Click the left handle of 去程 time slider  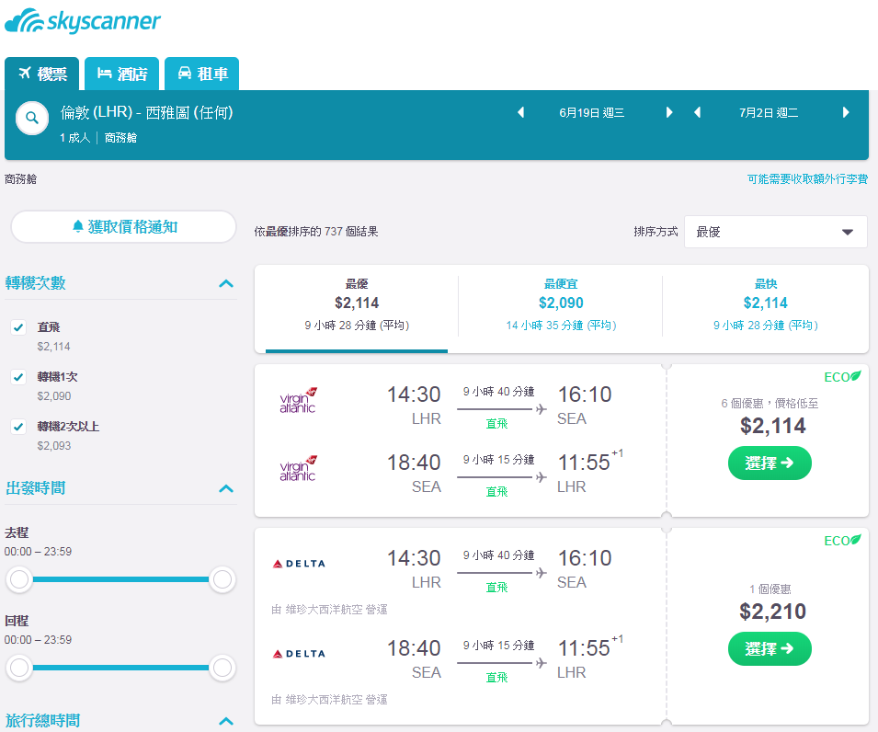(x=19, y=579)
